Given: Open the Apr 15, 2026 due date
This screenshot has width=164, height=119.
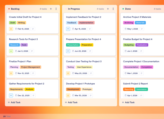Looking at the screenshot, I should 79,29.
